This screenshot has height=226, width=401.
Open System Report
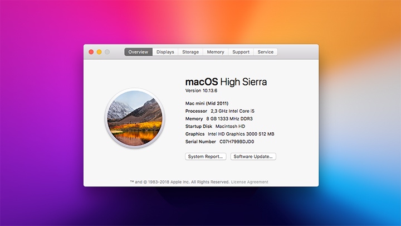click(x=206, y=157)
